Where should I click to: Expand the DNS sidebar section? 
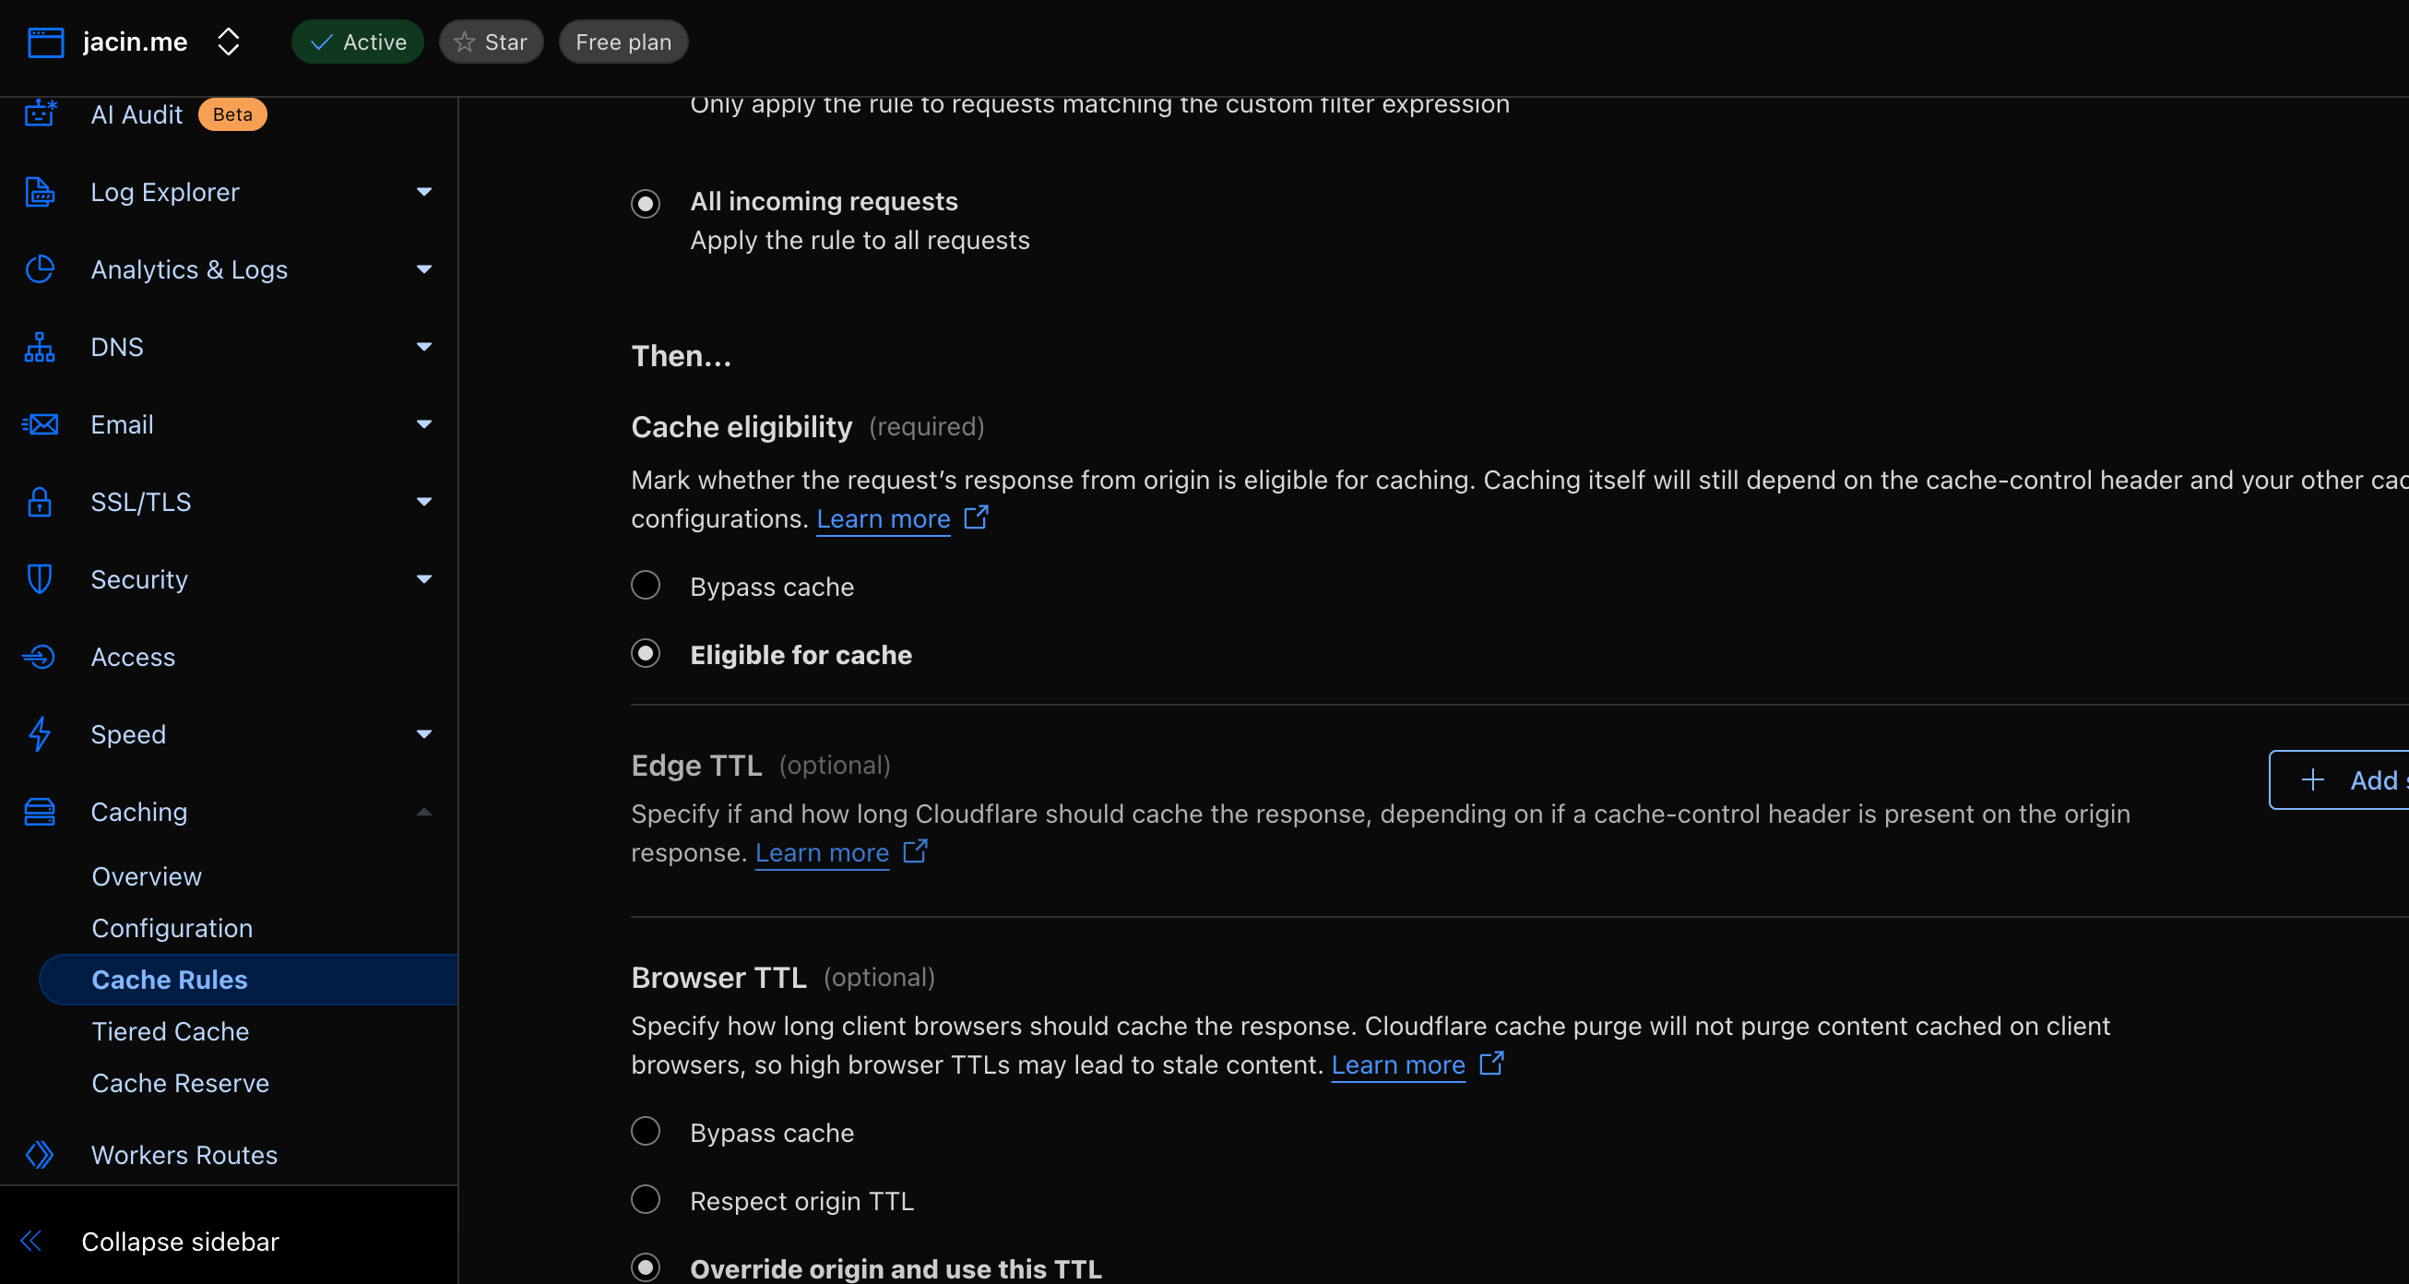[423, 347]
